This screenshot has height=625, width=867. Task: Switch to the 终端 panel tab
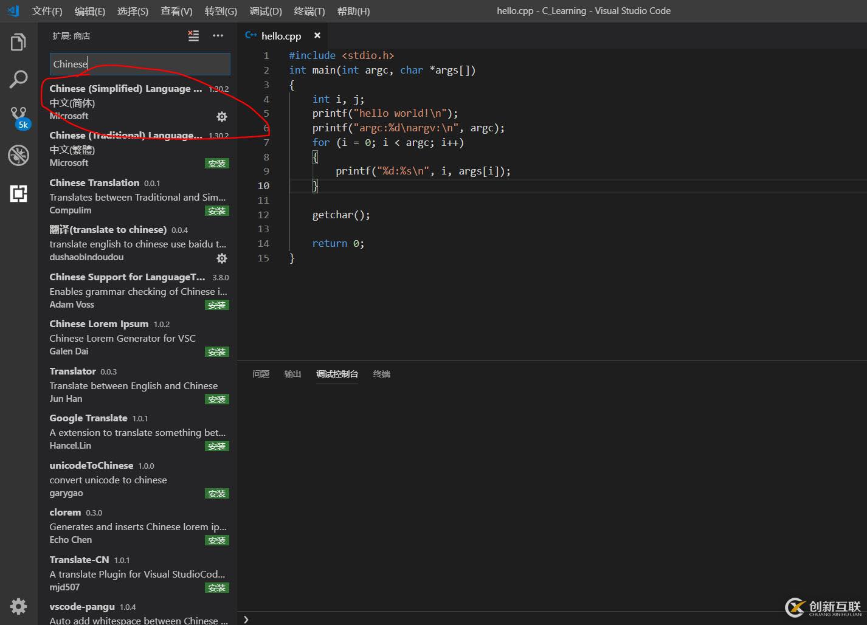[381, 374]
